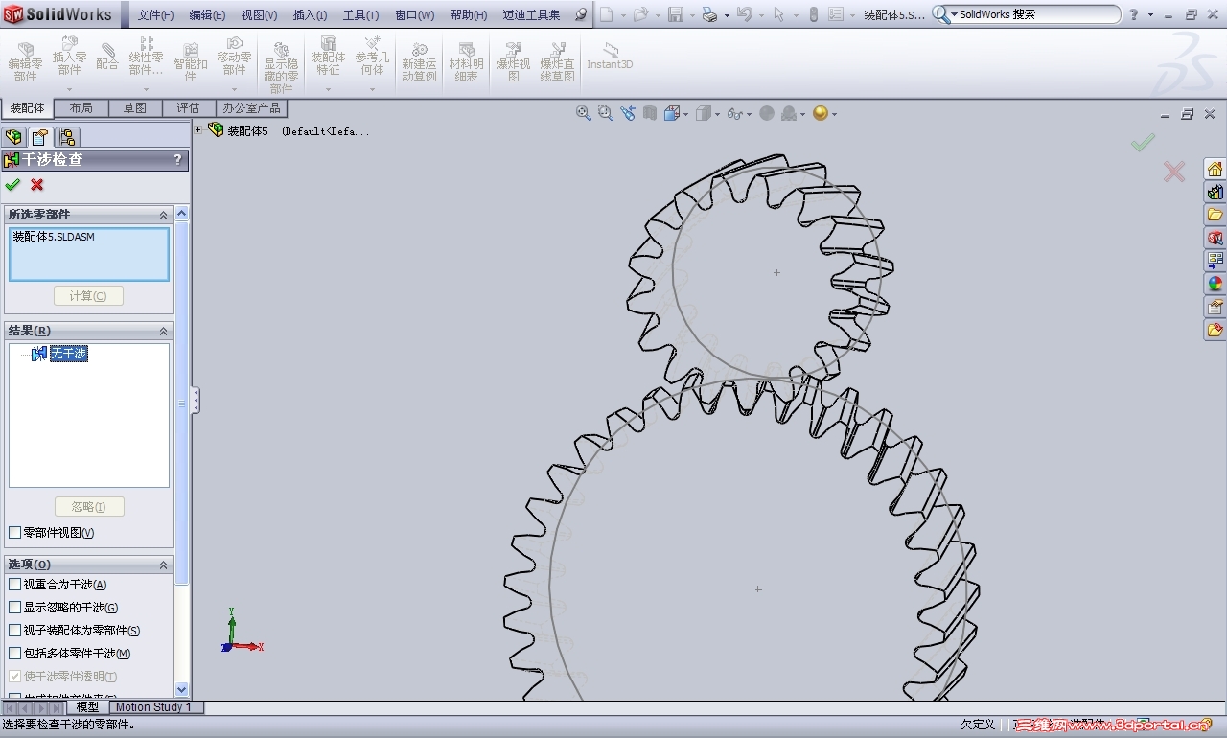
Task: Open the 文件(F) menu
Action: [x=155, y=15]
